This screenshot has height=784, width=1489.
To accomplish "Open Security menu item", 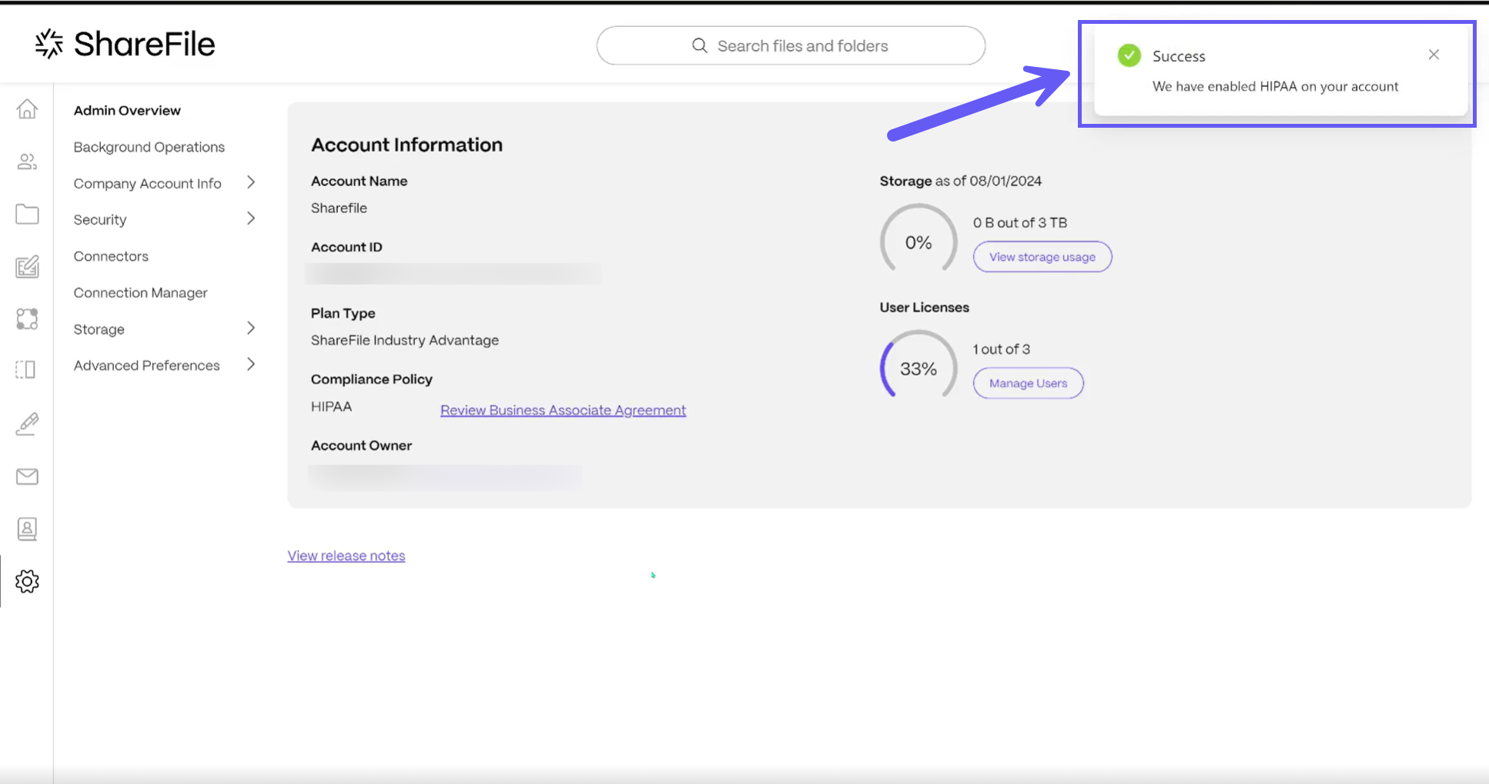I will (x=100, y=219).
